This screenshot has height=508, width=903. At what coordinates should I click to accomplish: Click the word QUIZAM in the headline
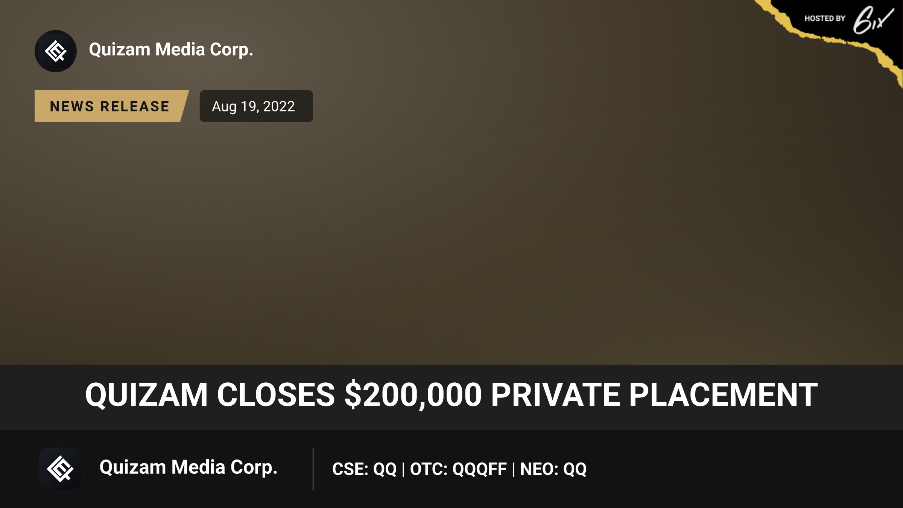[x=146, y=395]
